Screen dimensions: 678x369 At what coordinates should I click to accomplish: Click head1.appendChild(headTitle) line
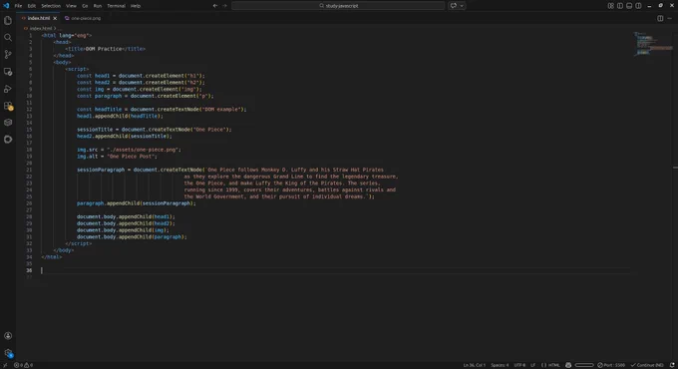[x=120, y=116]
